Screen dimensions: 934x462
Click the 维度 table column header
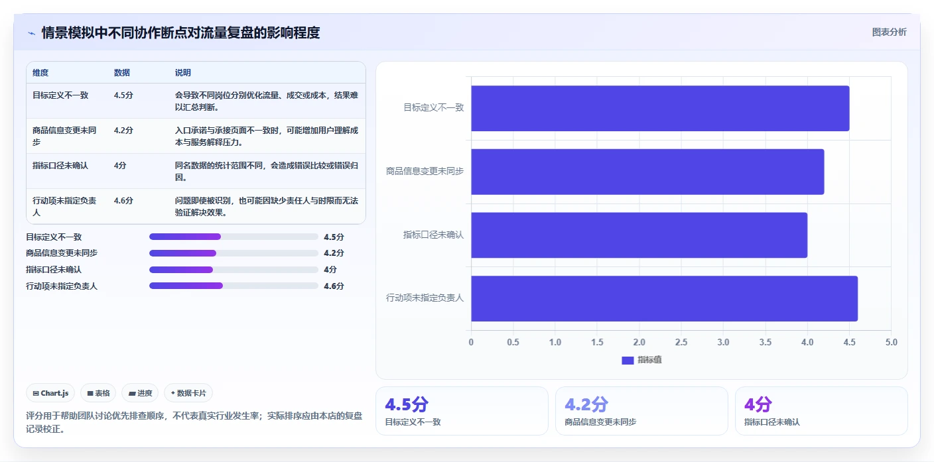point(40,73)
